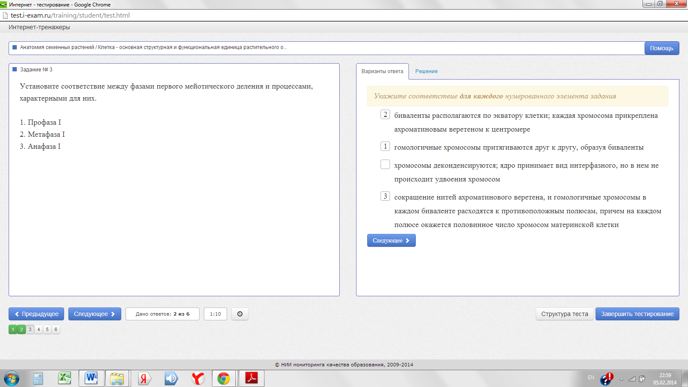Go to question 4

(39, 329)
